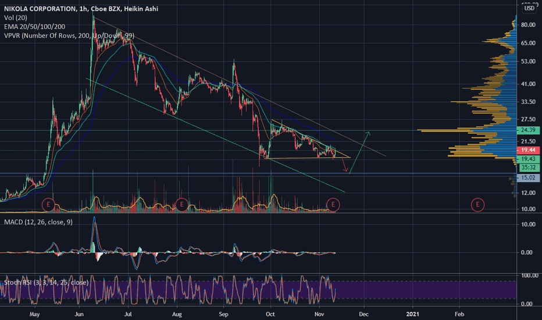Click the Oct label on time axis

[x=270, y=314]
